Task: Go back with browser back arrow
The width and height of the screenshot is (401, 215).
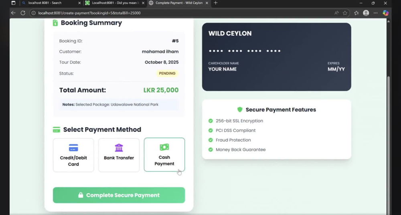Action: (13, 13)
